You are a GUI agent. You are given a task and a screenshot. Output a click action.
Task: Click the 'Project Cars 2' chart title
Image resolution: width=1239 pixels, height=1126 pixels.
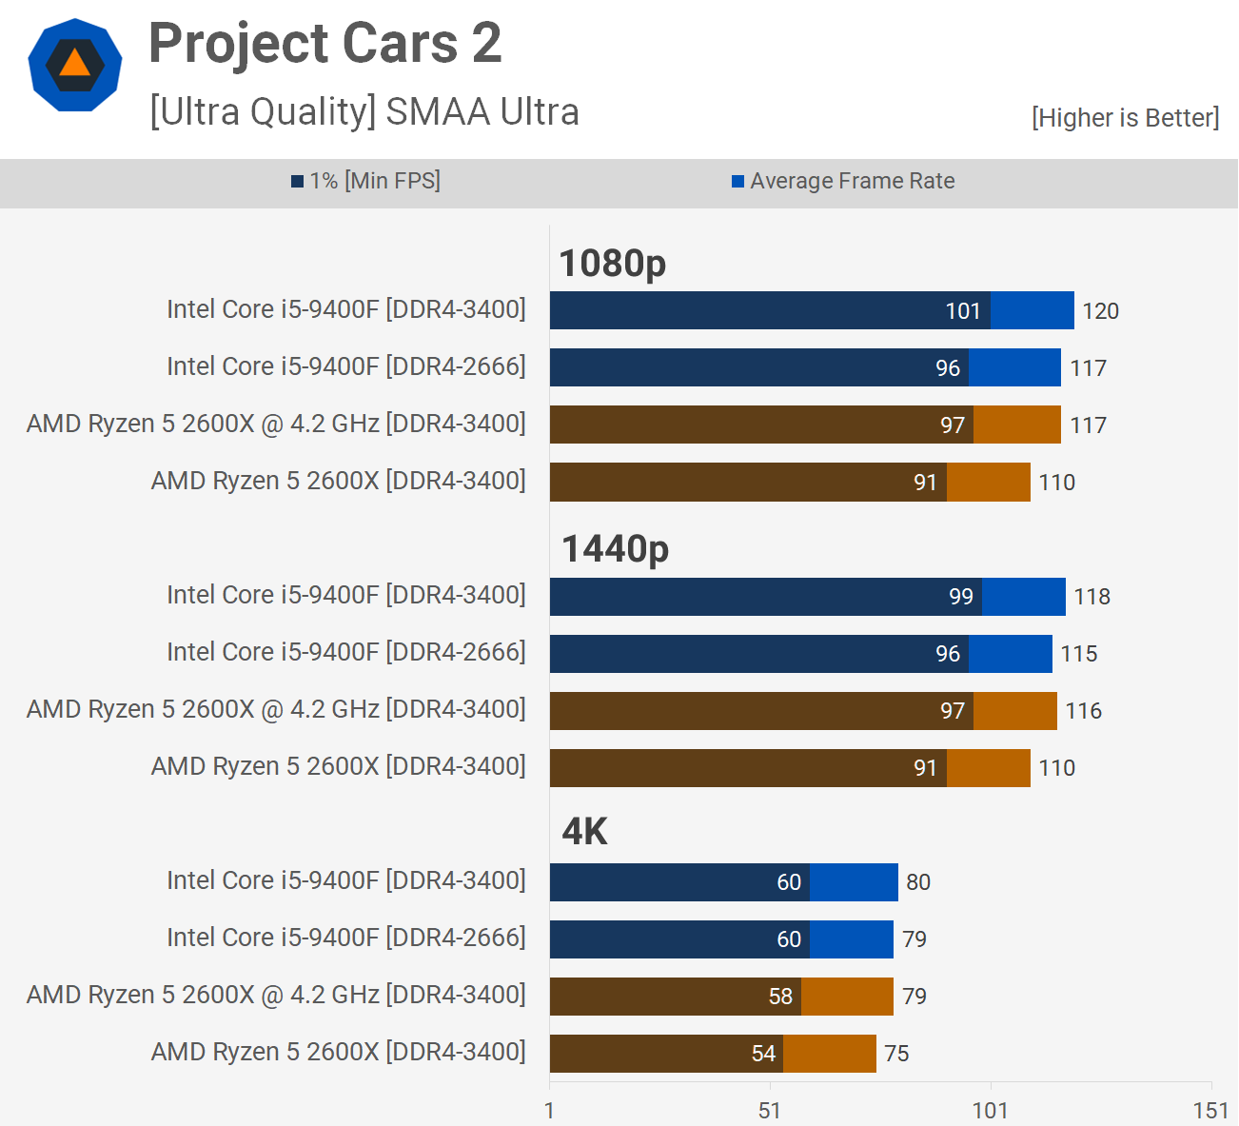point(324,44)
